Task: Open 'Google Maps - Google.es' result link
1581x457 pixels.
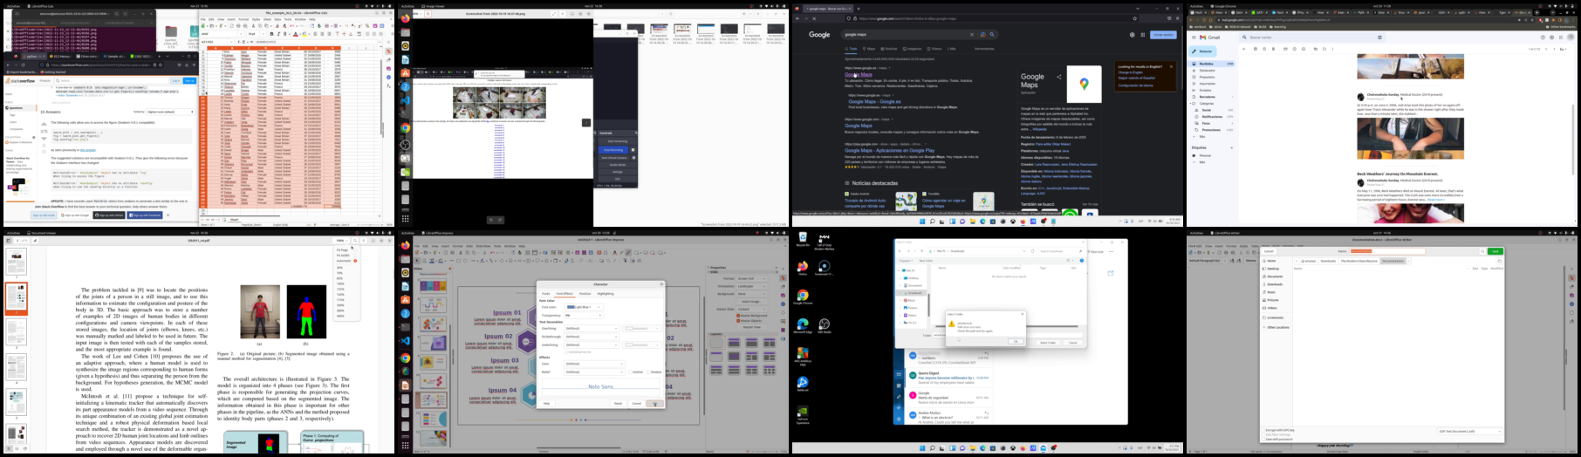Action: point(874,101)
